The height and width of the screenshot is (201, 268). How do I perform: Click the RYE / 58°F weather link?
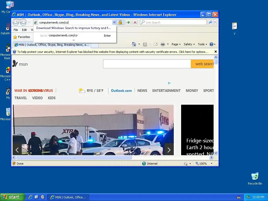[x=91, y=90]
